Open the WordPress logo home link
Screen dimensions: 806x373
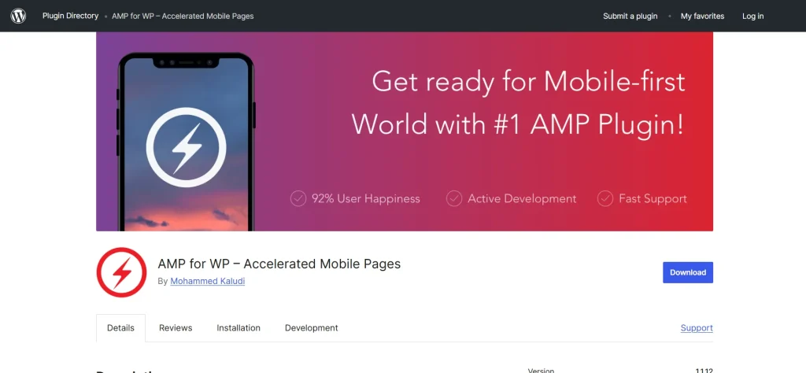(x=18, y=16)
